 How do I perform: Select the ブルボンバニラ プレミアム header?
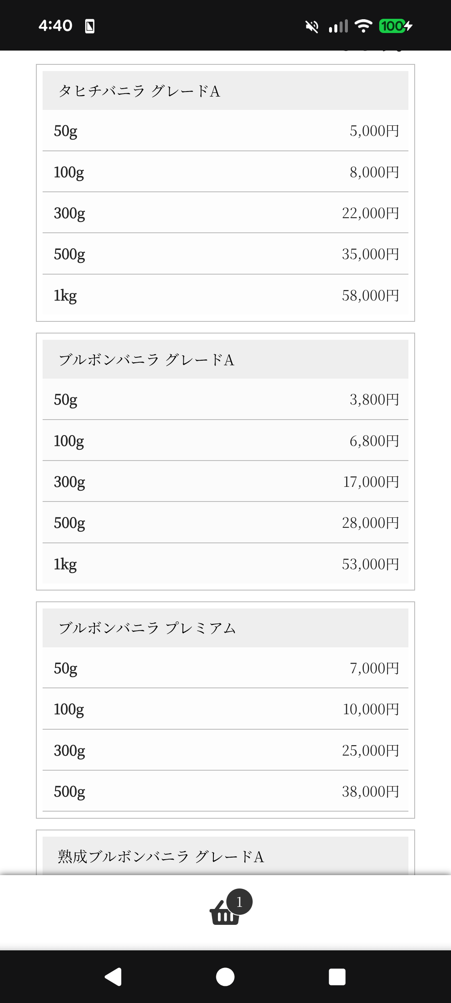[225, 628]
